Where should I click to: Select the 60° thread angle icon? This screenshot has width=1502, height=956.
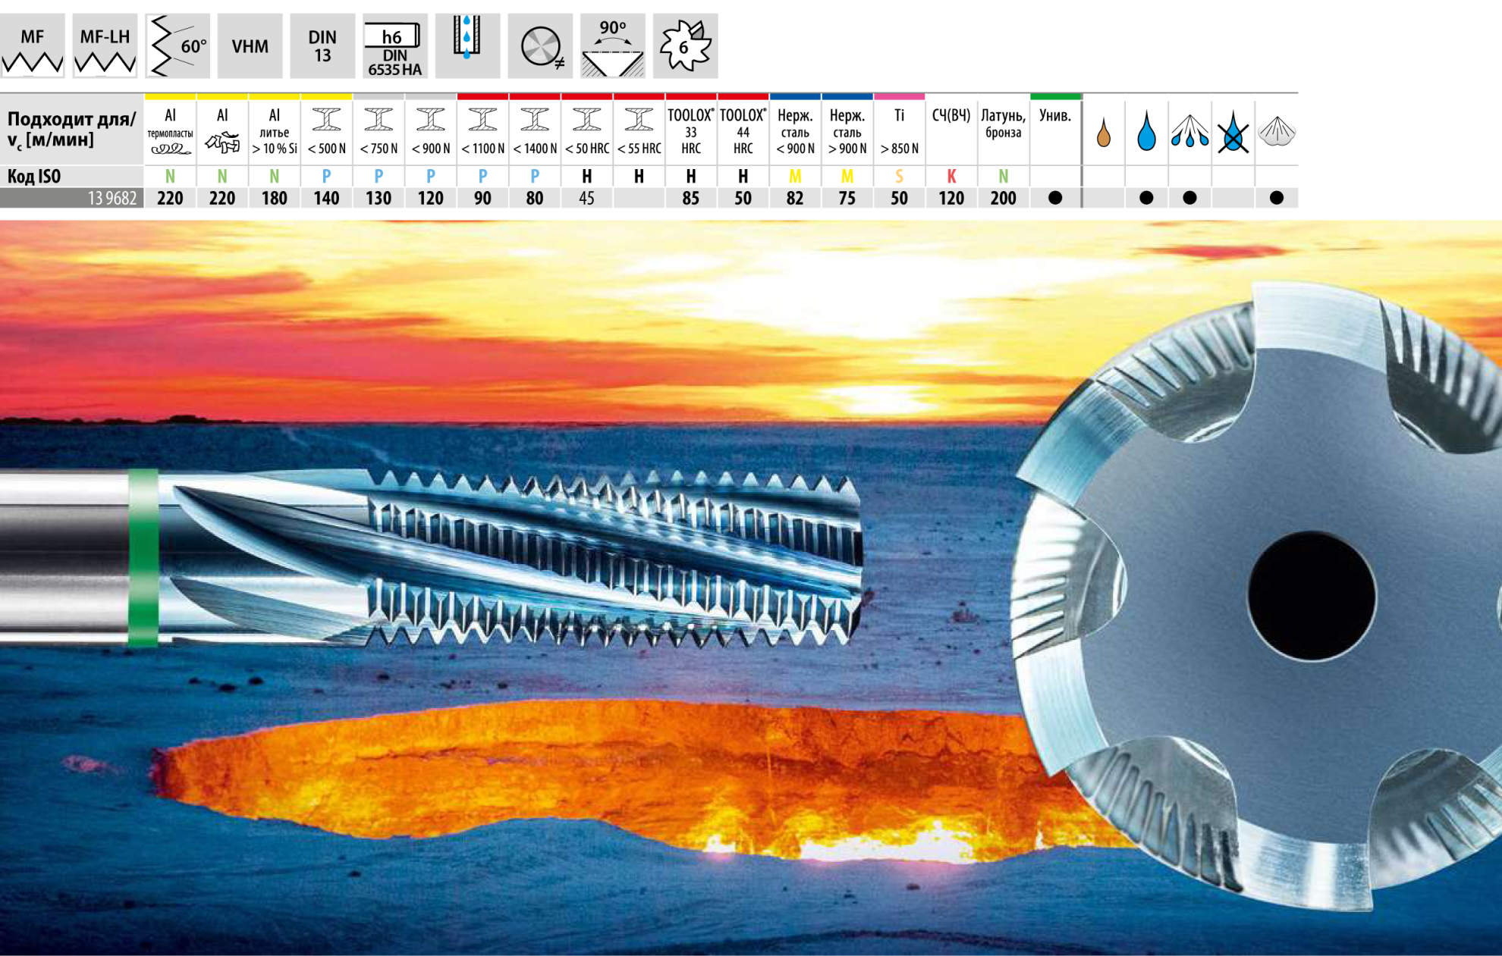coord(177,45)
